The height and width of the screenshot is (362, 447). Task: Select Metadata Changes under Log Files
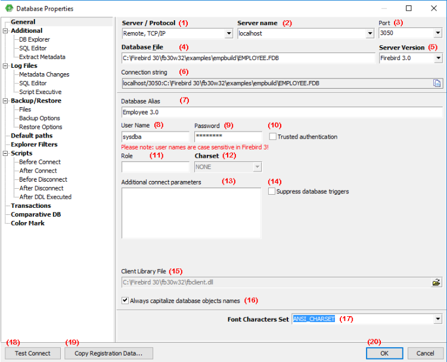point(44,74)
